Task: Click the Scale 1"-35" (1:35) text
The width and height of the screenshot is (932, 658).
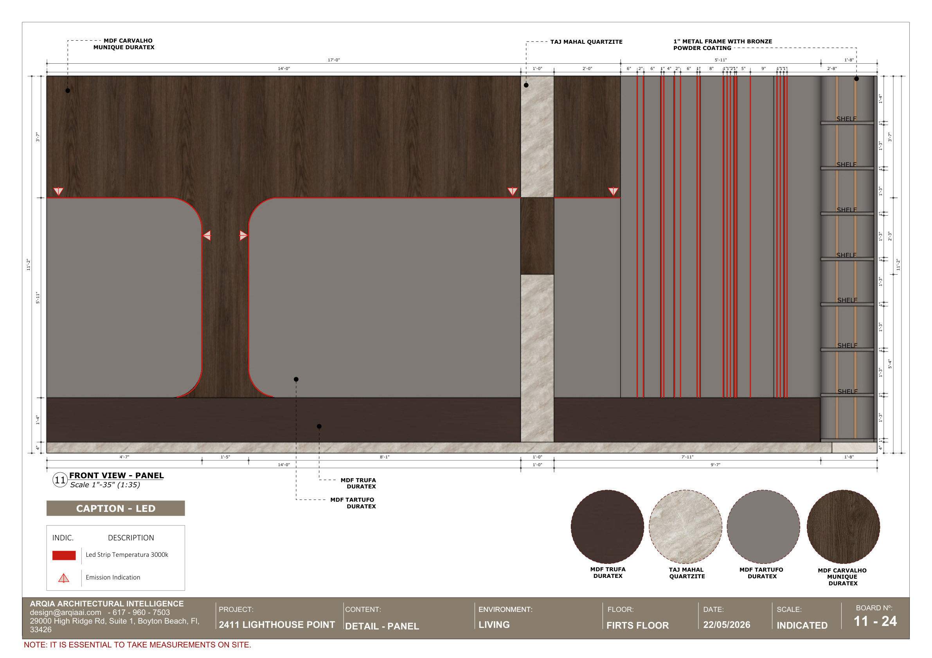Action: click(x=105, y=485)
